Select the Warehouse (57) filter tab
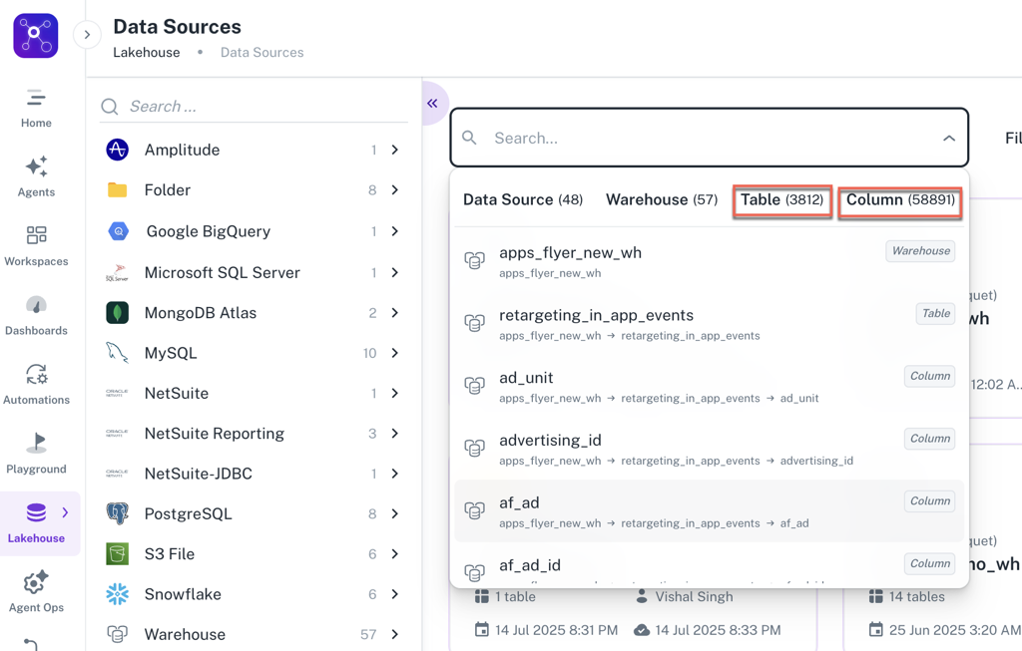 661,200
